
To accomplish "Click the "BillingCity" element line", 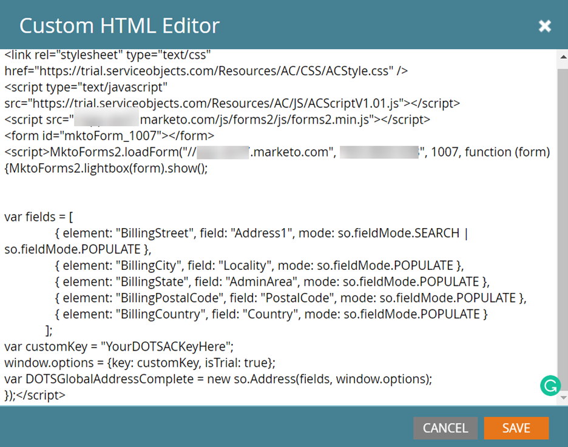I will 259,265.
